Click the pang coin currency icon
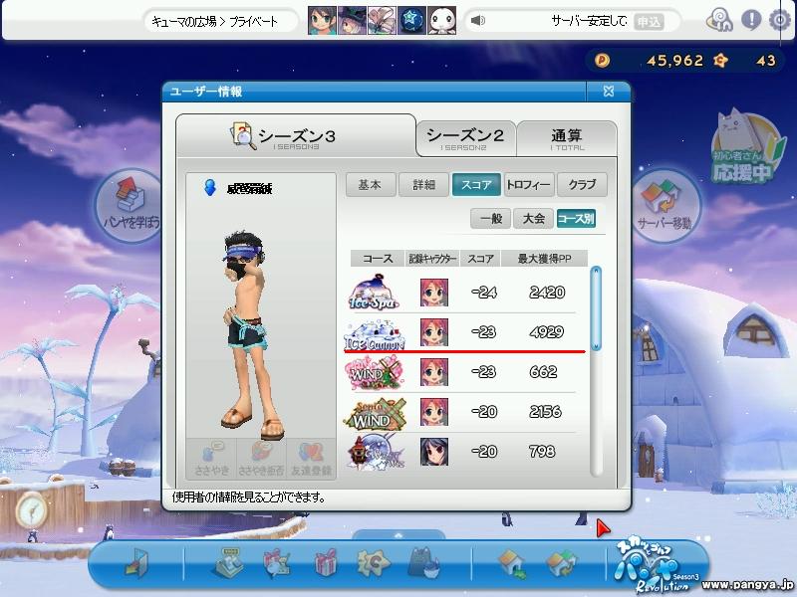Viewport: 797px width, 597px height. click(603, 61)
